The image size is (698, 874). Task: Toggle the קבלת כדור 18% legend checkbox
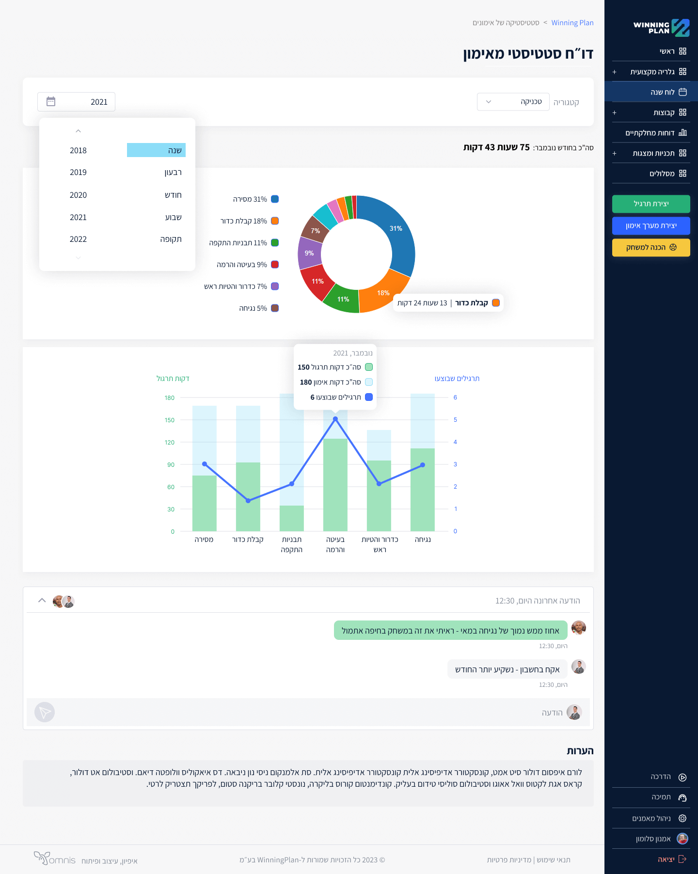(275, 221)
